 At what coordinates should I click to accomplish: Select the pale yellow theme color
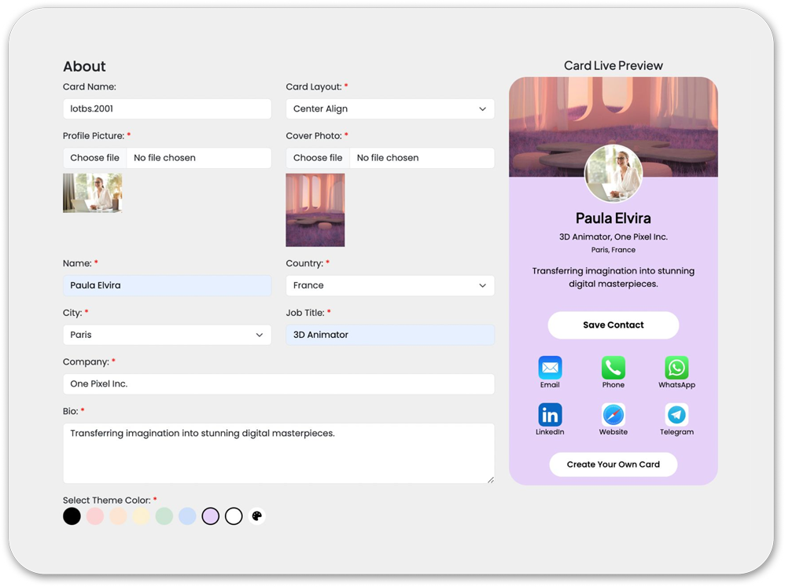(x=141, y=516)
